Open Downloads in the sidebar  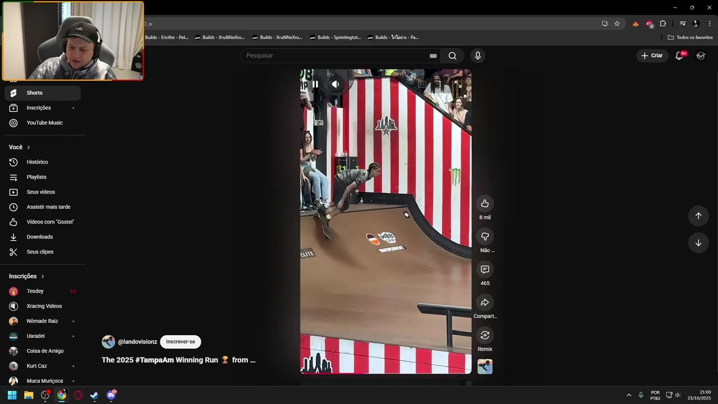pos(43,237)
